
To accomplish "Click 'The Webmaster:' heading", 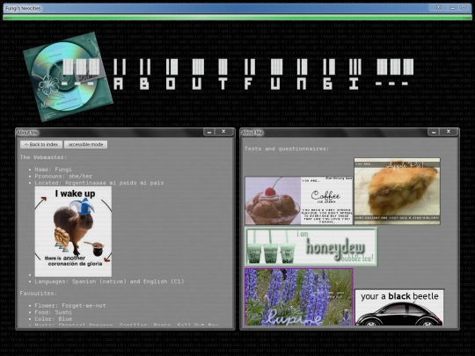I will pos(44,157).
